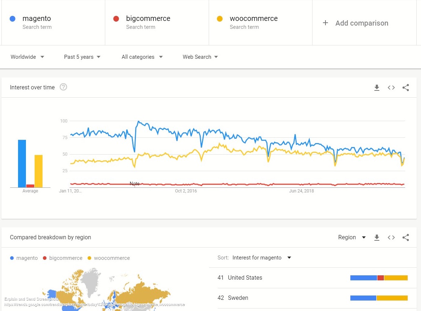The image size is (421, 311).
Task: Open the All categories dropdown
Action: [x=142, y=57]
